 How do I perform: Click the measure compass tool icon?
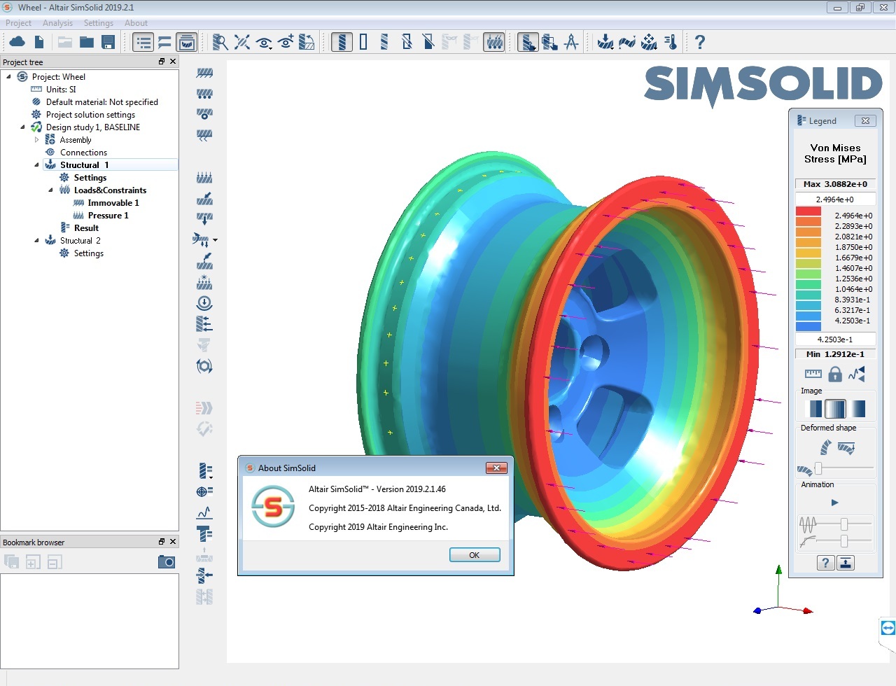571,43
